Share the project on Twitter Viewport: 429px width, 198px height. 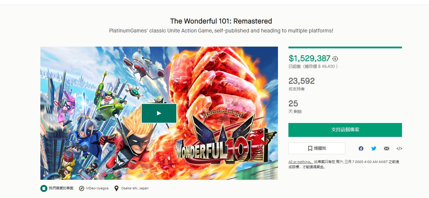pos(374,148)
